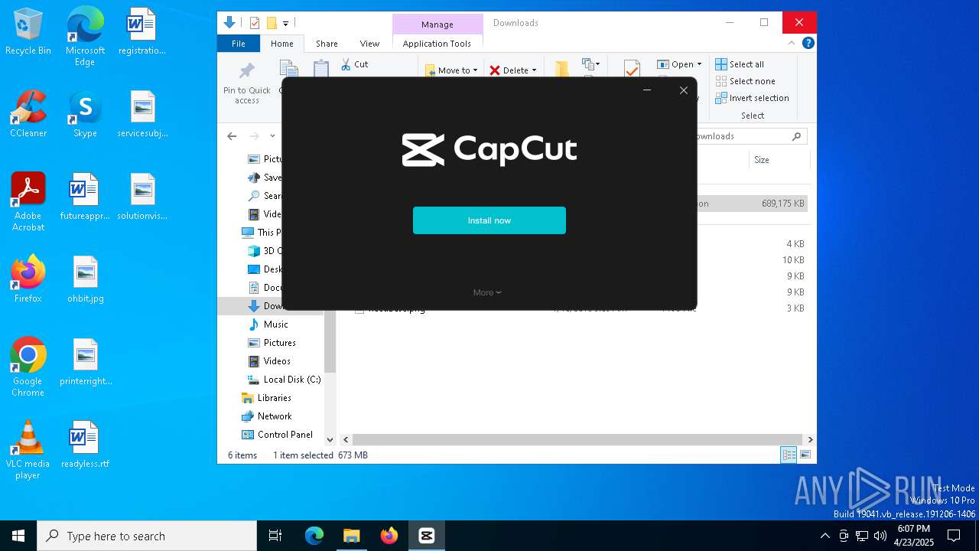
Task: Collapse the ribbon with the chevron
Action: point(792,44)
